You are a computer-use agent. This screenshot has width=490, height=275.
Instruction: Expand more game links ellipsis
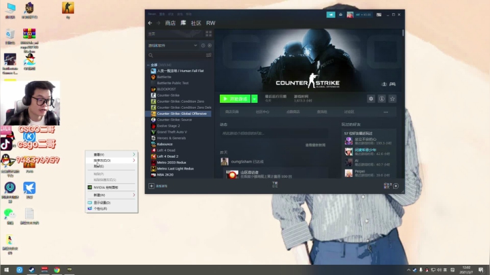click(x=386, y=112)
